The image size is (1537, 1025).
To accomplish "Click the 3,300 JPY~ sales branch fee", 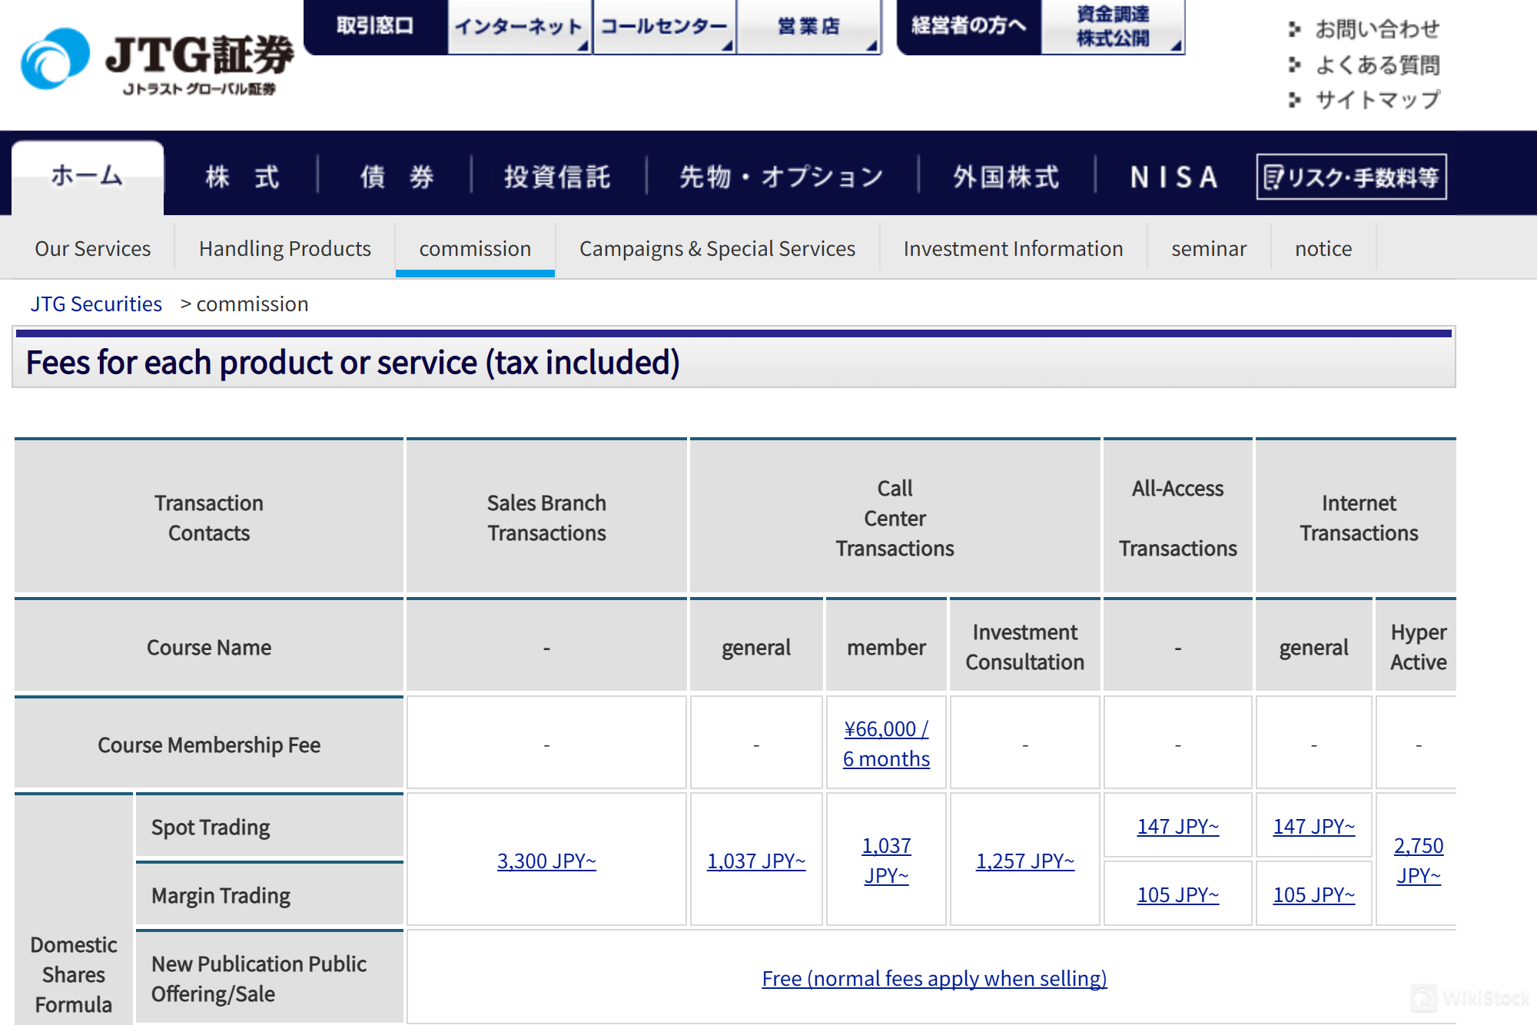I will pyautogui.click(x=546, y=861).
